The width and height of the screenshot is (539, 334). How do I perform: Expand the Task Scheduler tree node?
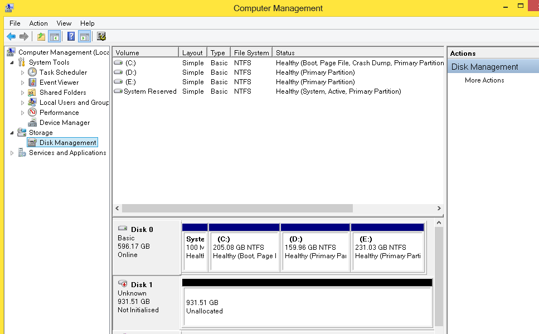tap(23, 72)
